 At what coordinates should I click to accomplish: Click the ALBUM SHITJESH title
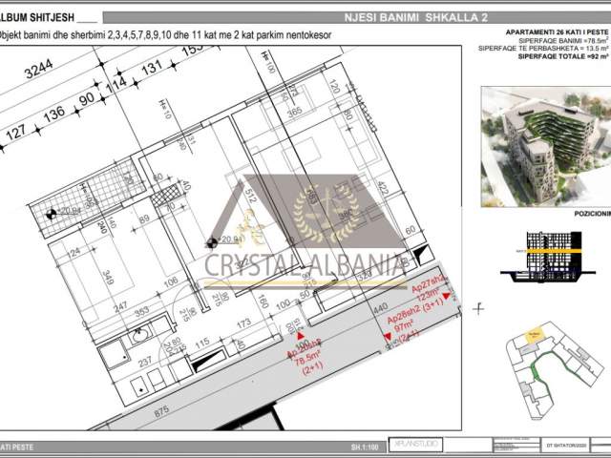click(37, 17)
